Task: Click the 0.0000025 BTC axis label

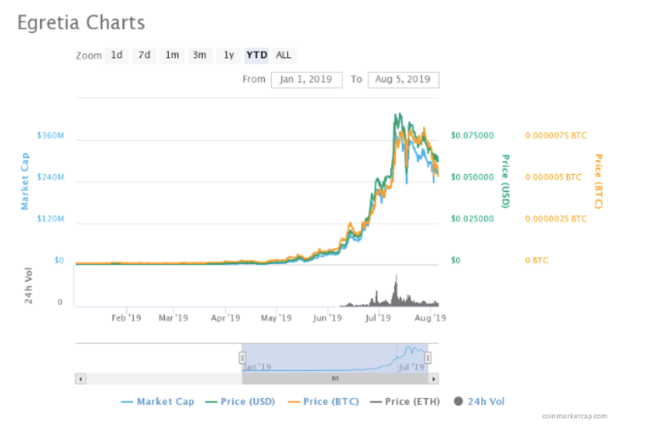Action: point(556,219)
